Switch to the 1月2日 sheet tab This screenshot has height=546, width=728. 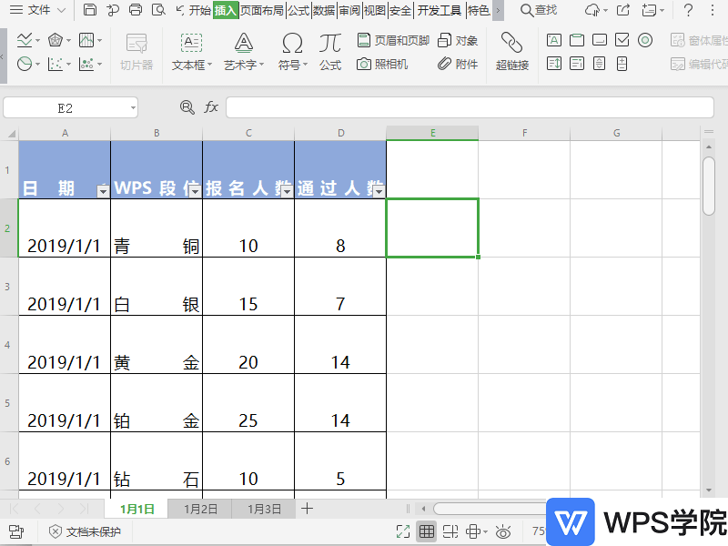click(199, 509)
